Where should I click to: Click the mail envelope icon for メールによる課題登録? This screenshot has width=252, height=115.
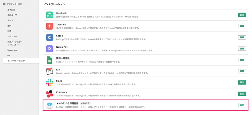pyautogui.click(x=49, y=105)
